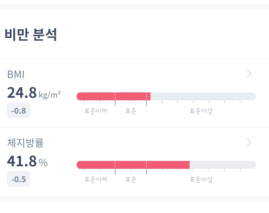Click the red filled 체지방률 bar
The width and height of the screenshot is (269, 213).
tap(133, 165)
